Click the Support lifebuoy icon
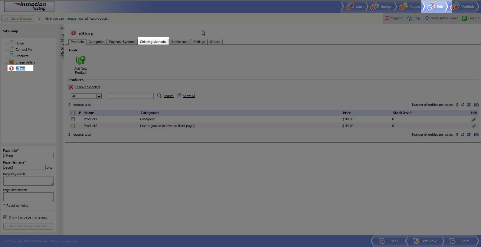This screenshot has height=247, width=481. (x=387, y=18)
